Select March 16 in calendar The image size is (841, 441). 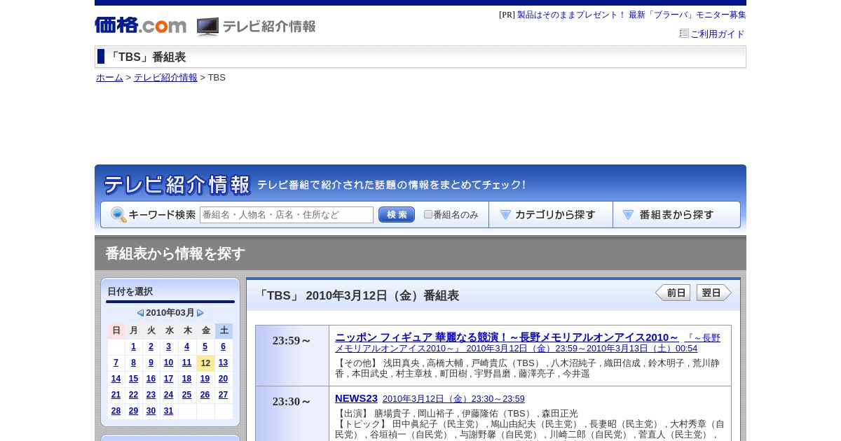151,379
